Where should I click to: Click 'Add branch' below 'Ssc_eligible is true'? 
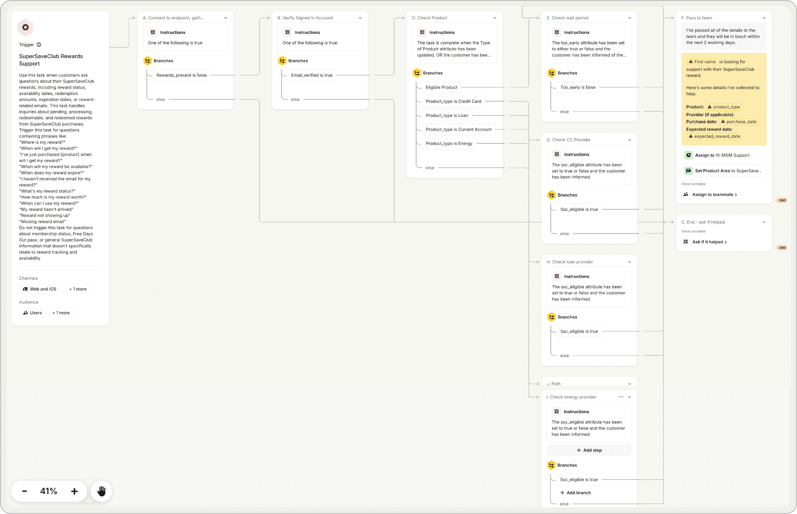coord(575,492)
